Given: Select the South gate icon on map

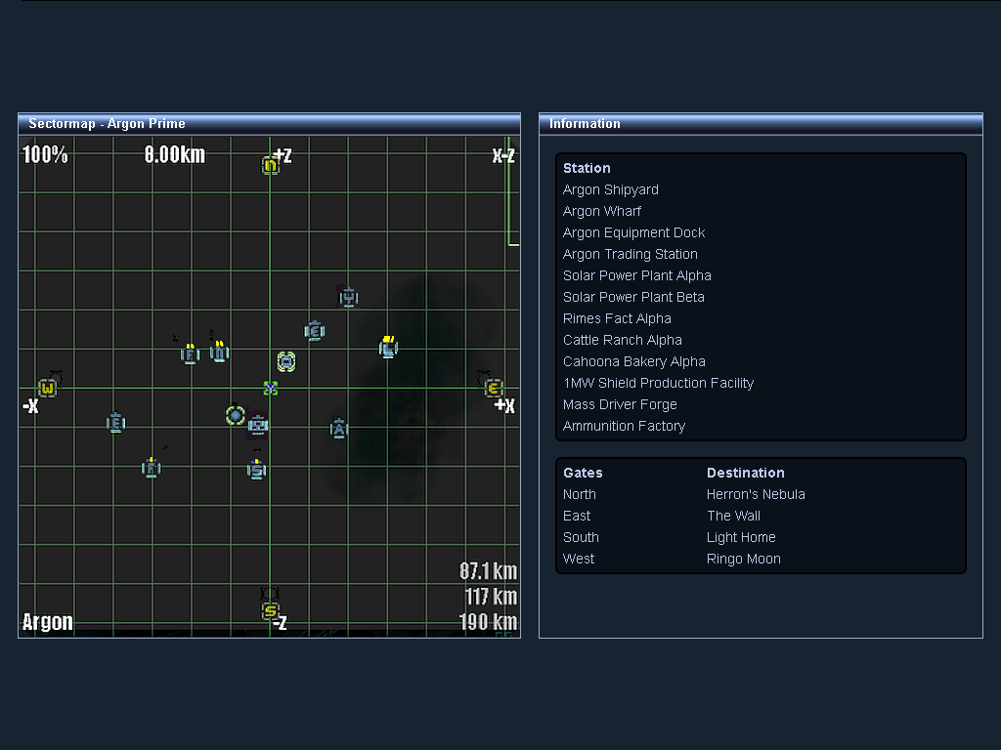Looking at the screenshot, I should 270,611.
